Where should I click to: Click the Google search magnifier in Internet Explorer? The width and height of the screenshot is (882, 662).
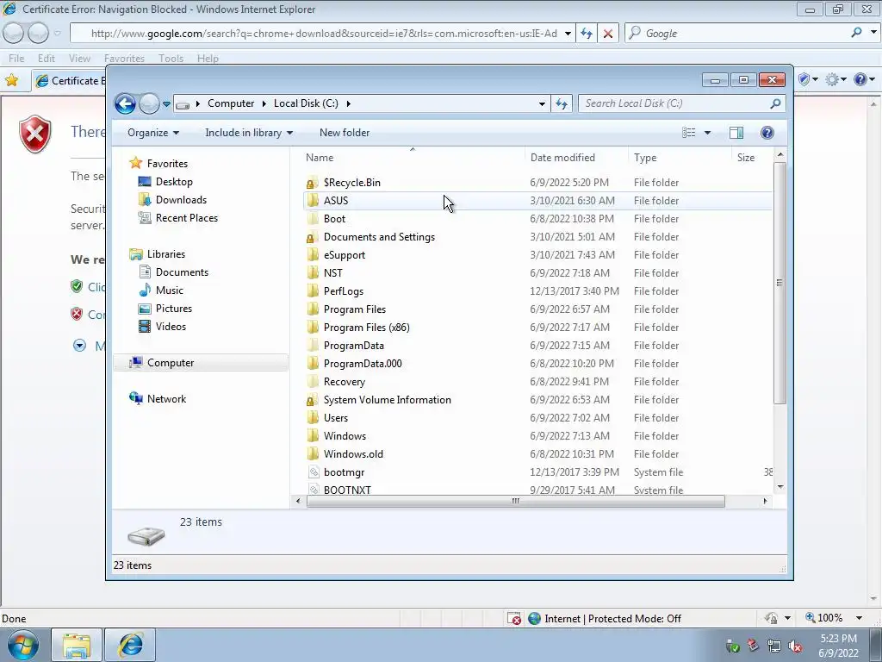pos(856,33)
